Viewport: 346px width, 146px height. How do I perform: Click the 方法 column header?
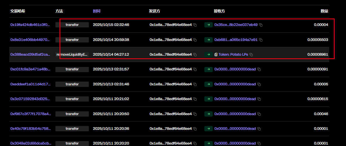(x=59, y=11)
